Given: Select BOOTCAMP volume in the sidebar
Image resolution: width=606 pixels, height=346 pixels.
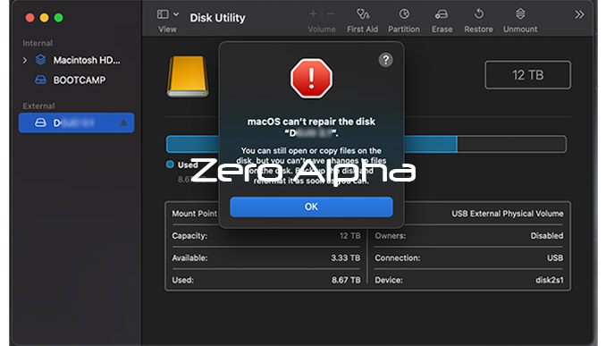Looking at the screenshot, I should (x=80, y=80).
